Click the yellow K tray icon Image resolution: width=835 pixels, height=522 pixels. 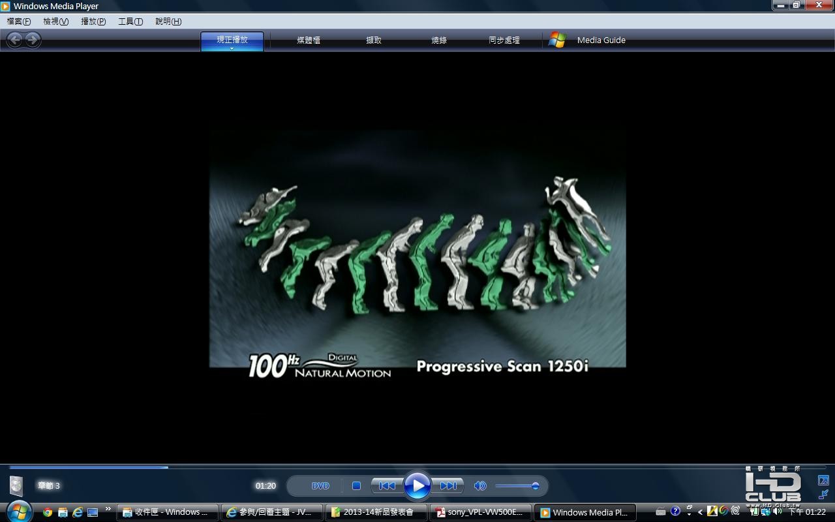(712, 512)
